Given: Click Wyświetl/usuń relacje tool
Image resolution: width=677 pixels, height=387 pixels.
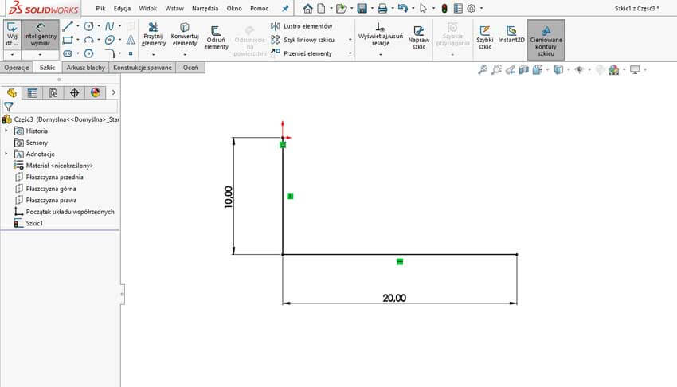Looking at the screenshot, I should (x=381, y=34).
